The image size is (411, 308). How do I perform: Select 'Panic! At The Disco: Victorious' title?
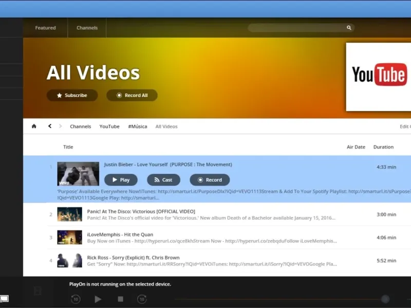141,211
